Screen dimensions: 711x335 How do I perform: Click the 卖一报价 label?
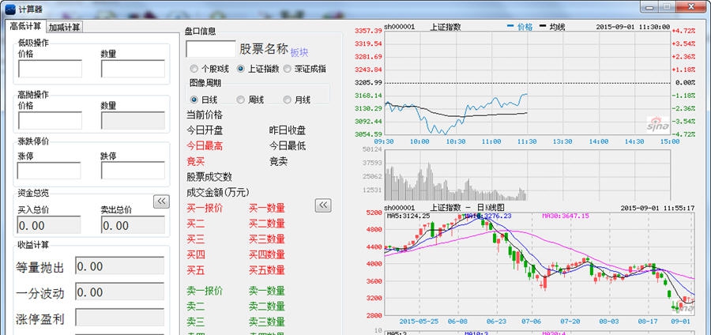(x=205, y=291)
